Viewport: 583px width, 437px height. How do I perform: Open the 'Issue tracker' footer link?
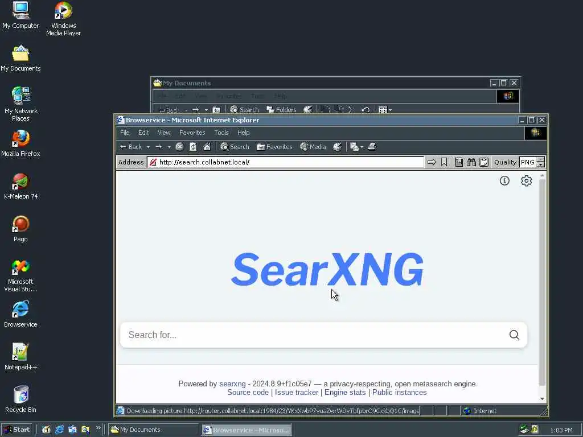[297, 393]
